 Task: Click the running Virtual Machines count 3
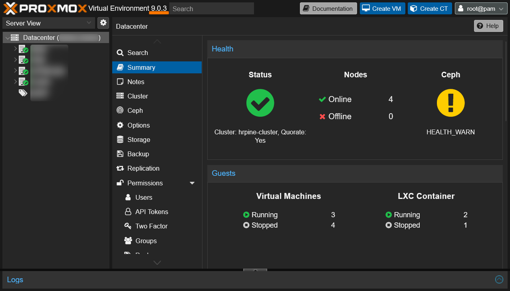click(x=333, y=215)
